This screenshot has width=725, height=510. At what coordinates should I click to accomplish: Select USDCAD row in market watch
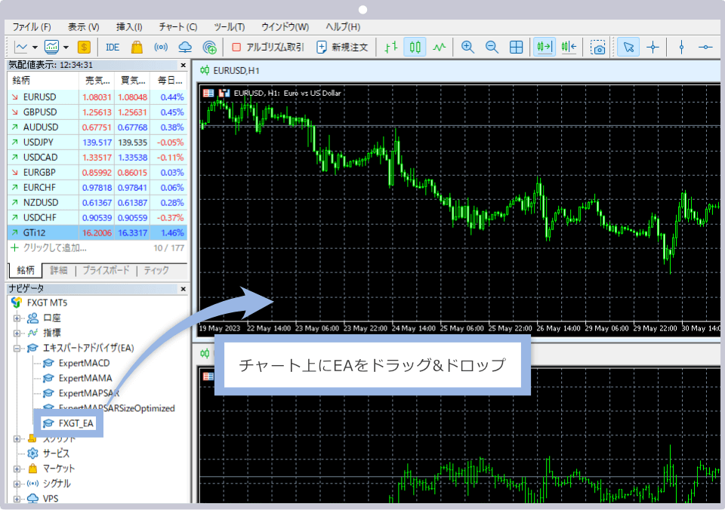point(97,158)
